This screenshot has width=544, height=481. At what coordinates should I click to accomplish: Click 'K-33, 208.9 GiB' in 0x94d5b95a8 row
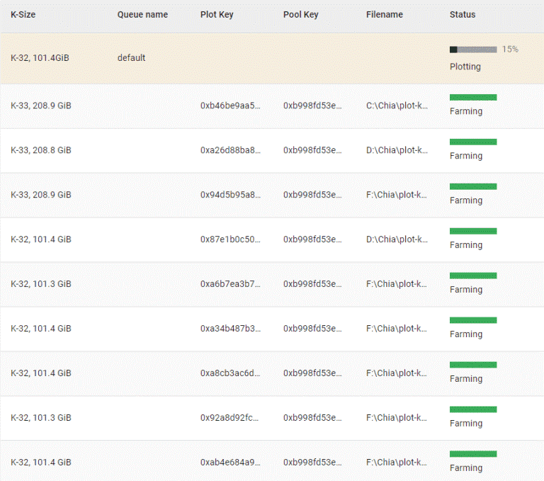click(x=41, y=195)
